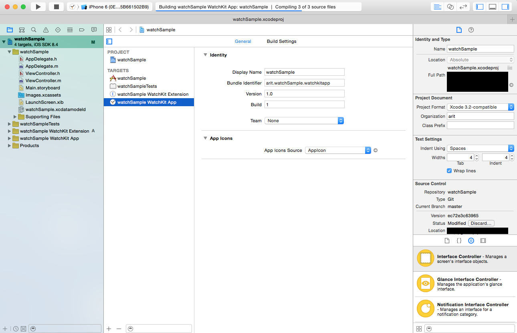Open the Project navigator tab

(x=10, y=30)
